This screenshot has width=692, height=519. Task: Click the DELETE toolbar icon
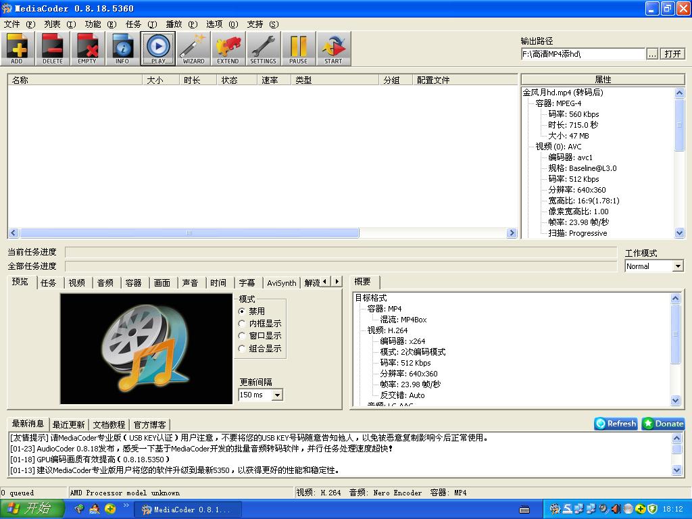[x=53, y=49]
